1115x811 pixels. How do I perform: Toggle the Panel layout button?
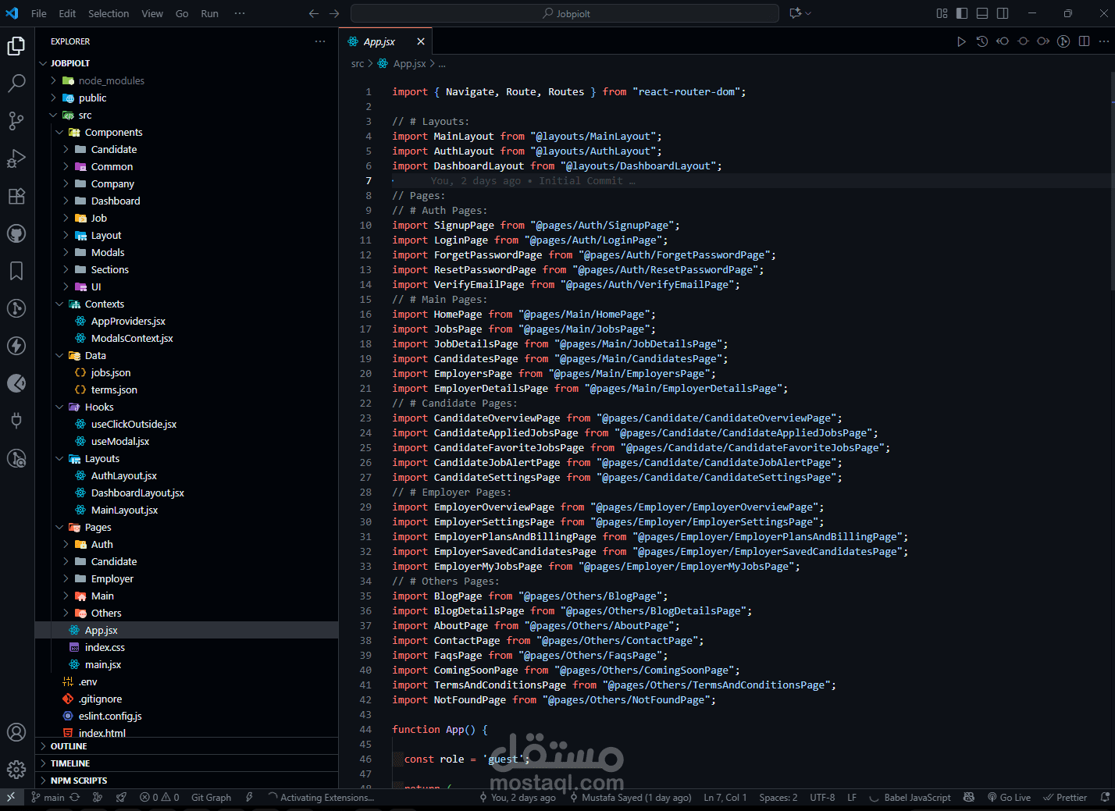coord(982,13)
